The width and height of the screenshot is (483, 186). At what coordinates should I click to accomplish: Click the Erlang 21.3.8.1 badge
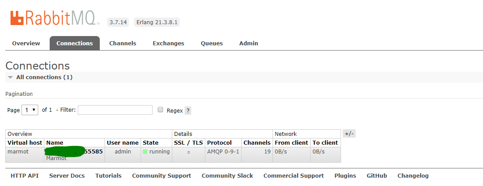[157, 22]
